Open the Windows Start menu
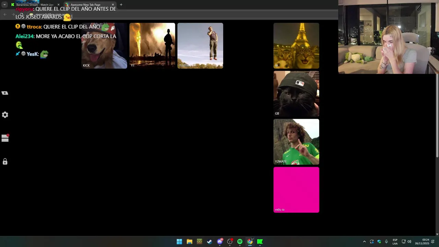 (x=179, y=242)
